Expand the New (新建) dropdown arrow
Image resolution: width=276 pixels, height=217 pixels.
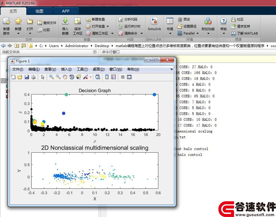click(x=18, y=33)
